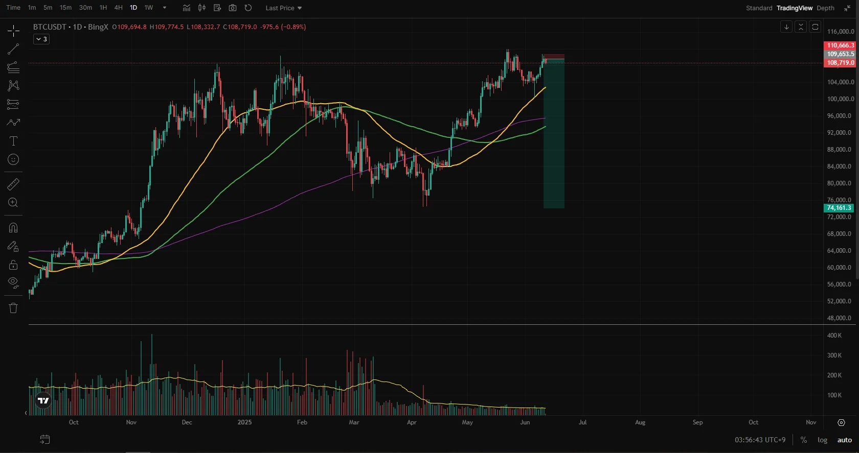This screenshot has width=859, height=453.
Task: Open the go-to-date calendar icon
Action: point(45,439)
